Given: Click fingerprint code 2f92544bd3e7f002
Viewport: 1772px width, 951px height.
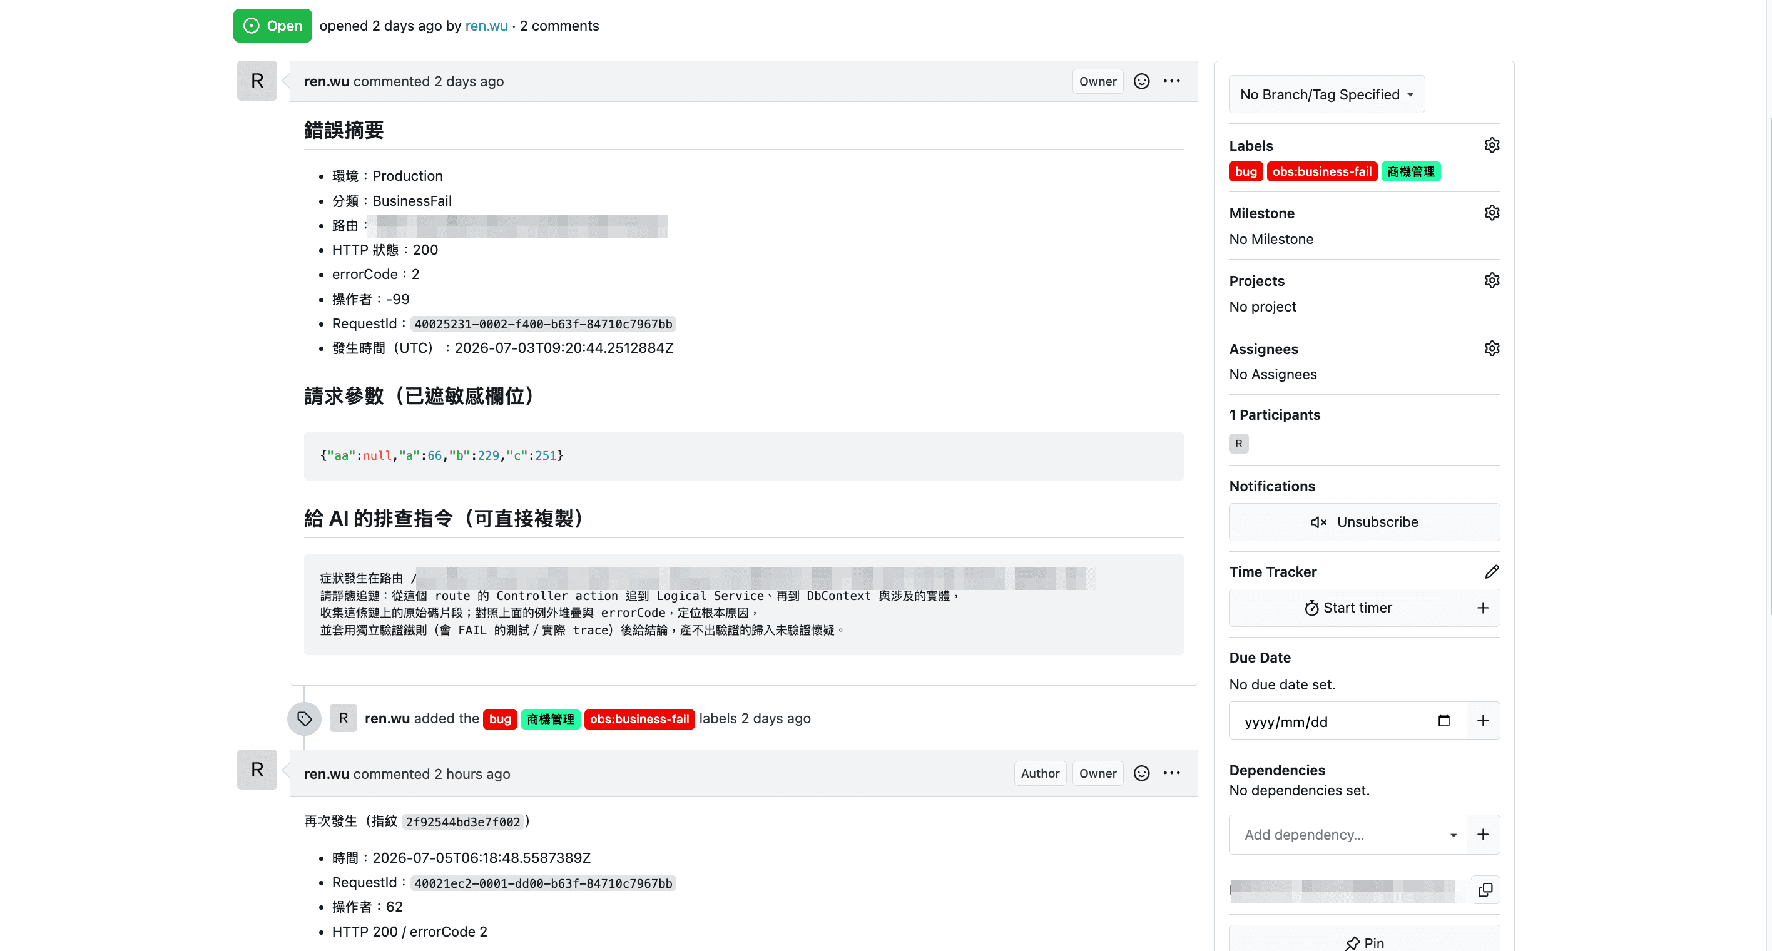Looking at the screenshot, I should pos(463,821).
